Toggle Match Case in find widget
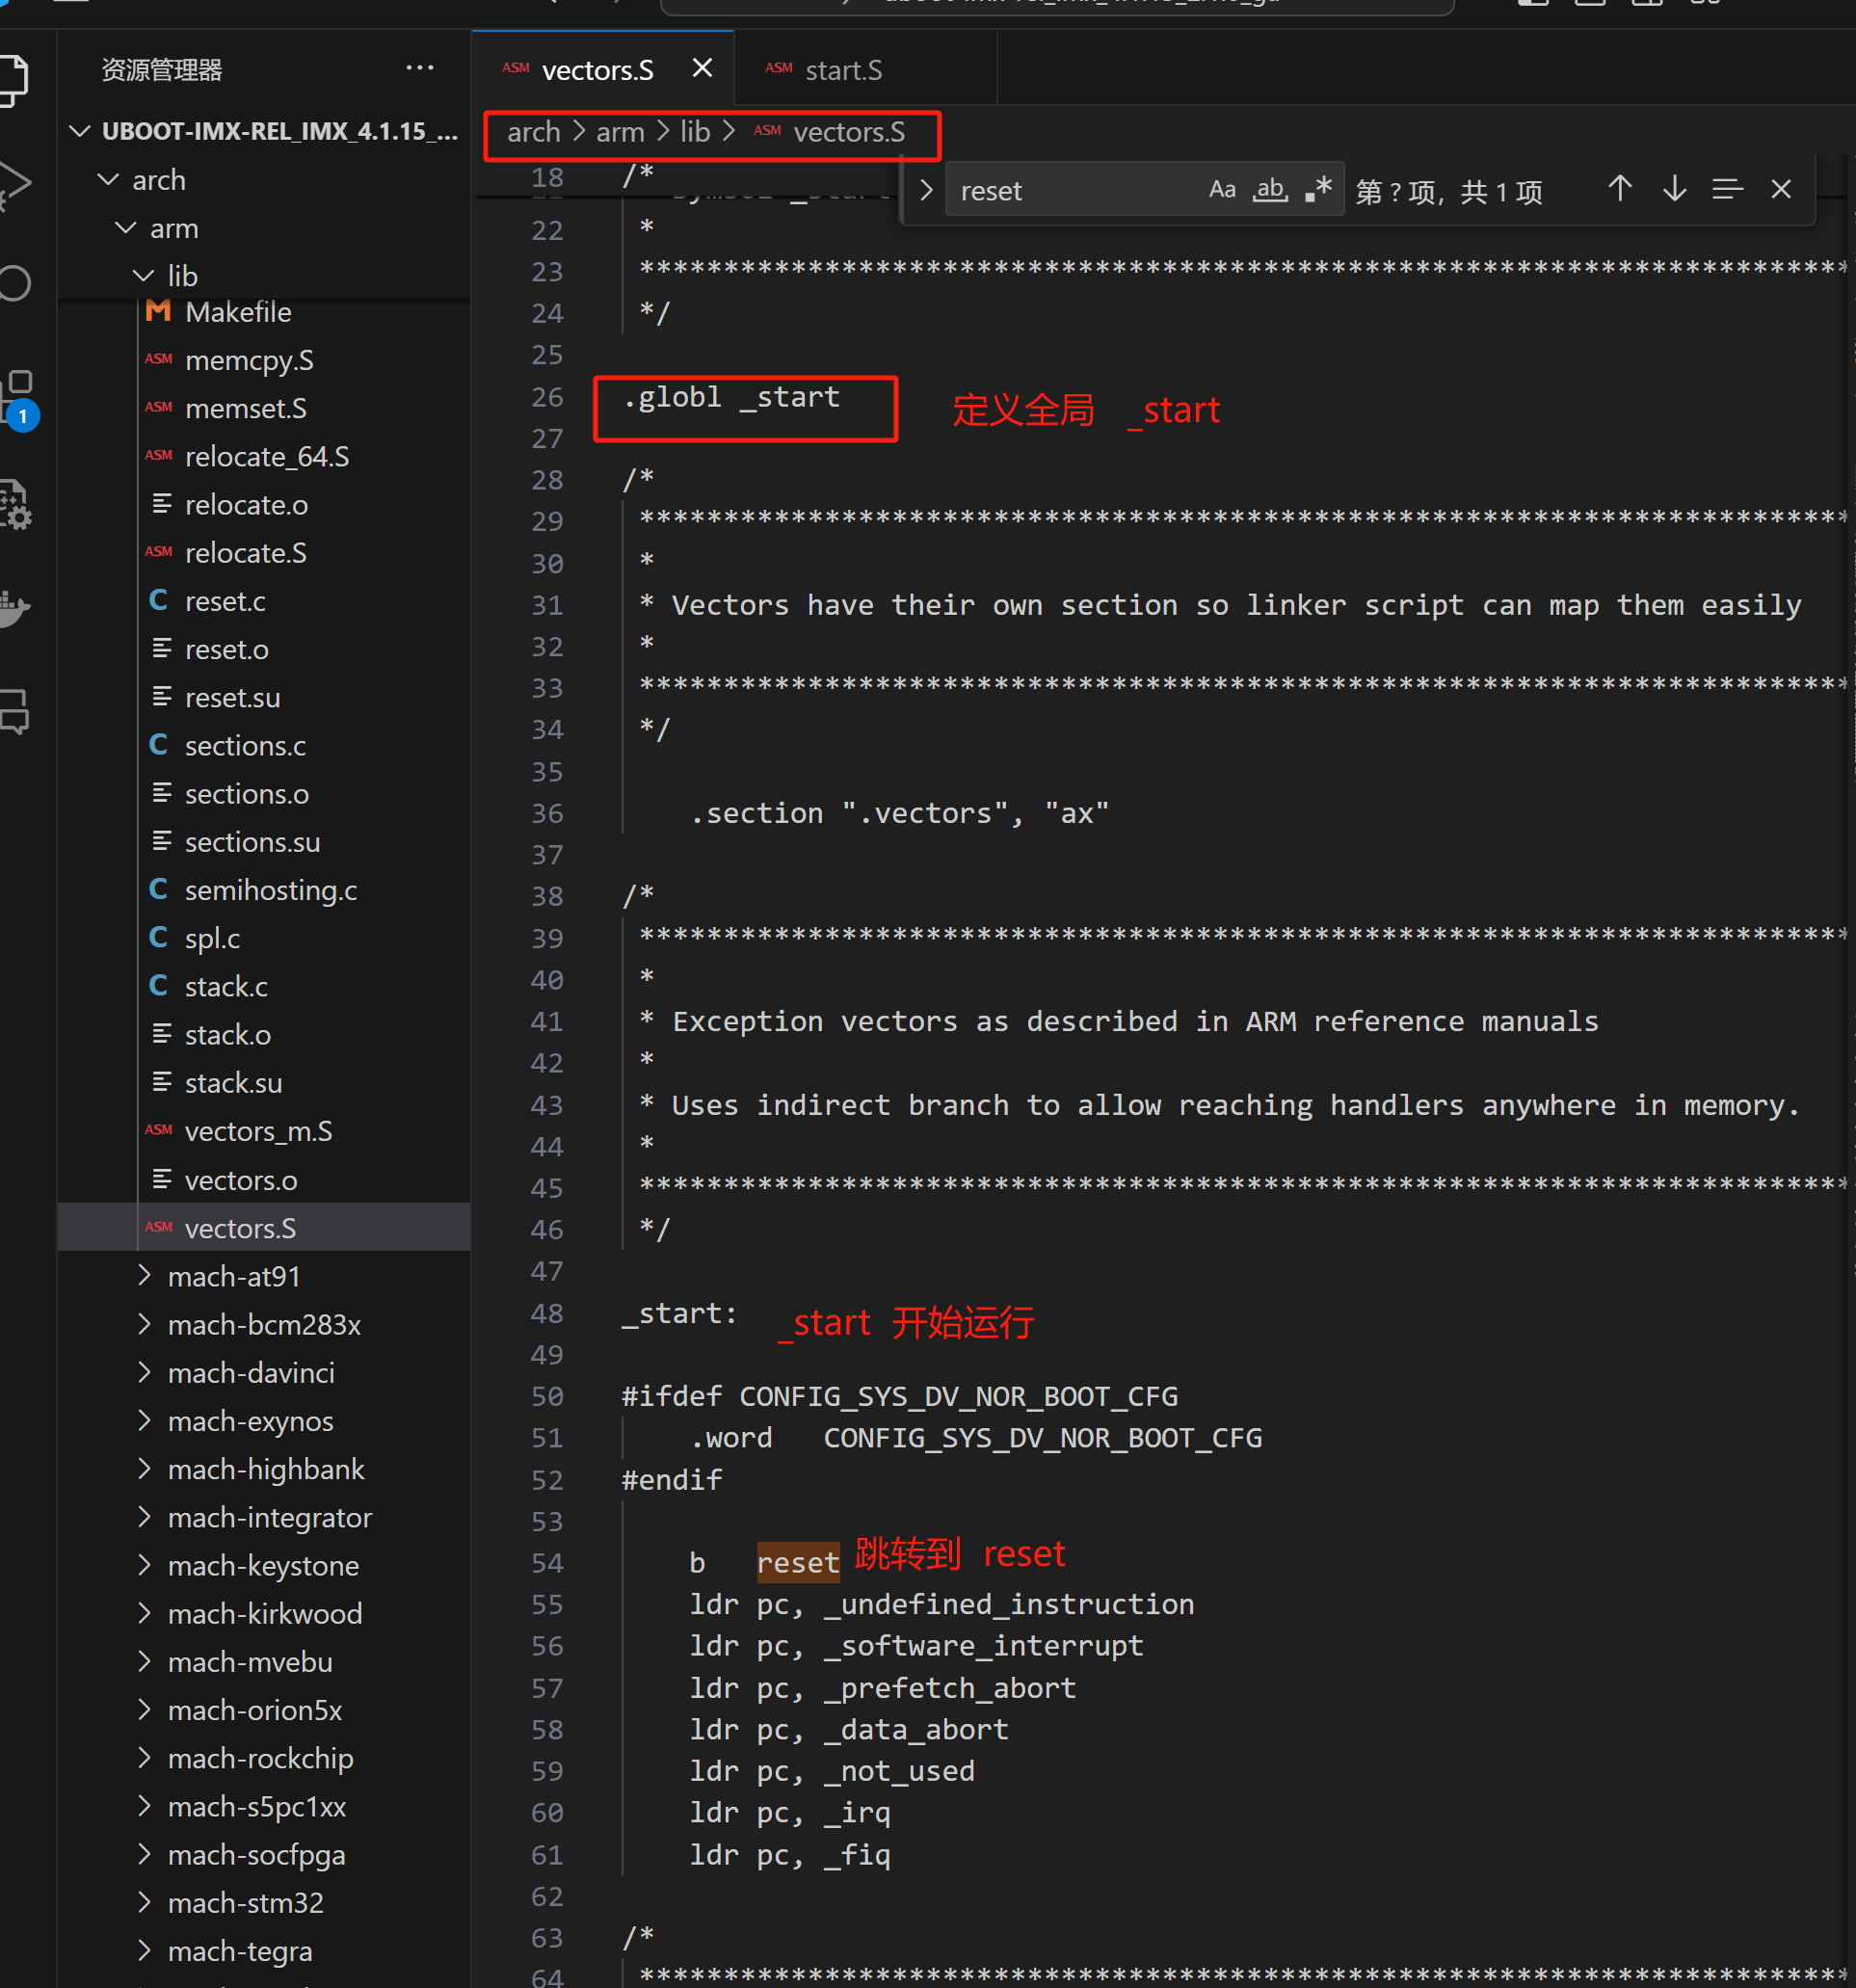The height and width of the screenshot is (1988, 1856). (1221, 190)
